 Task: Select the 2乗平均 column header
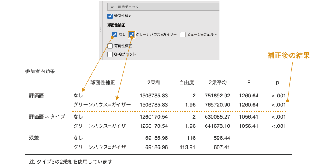point(217,83)
